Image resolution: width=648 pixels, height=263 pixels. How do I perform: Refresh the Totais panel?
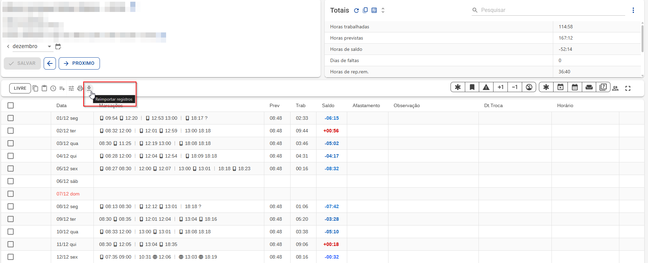coord(356,11)
